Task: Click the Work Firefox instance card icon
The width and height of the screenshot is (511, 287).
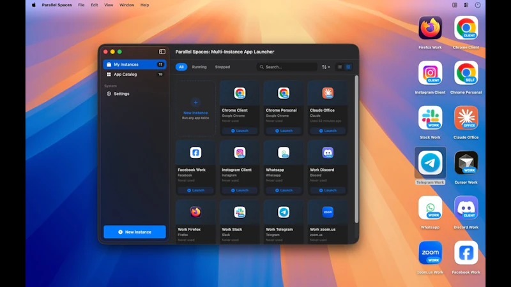Action: click(x=195, y=212)
